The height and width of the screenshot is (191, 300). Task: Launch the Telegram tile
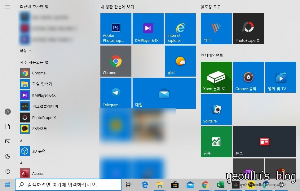tap(116, 93)
